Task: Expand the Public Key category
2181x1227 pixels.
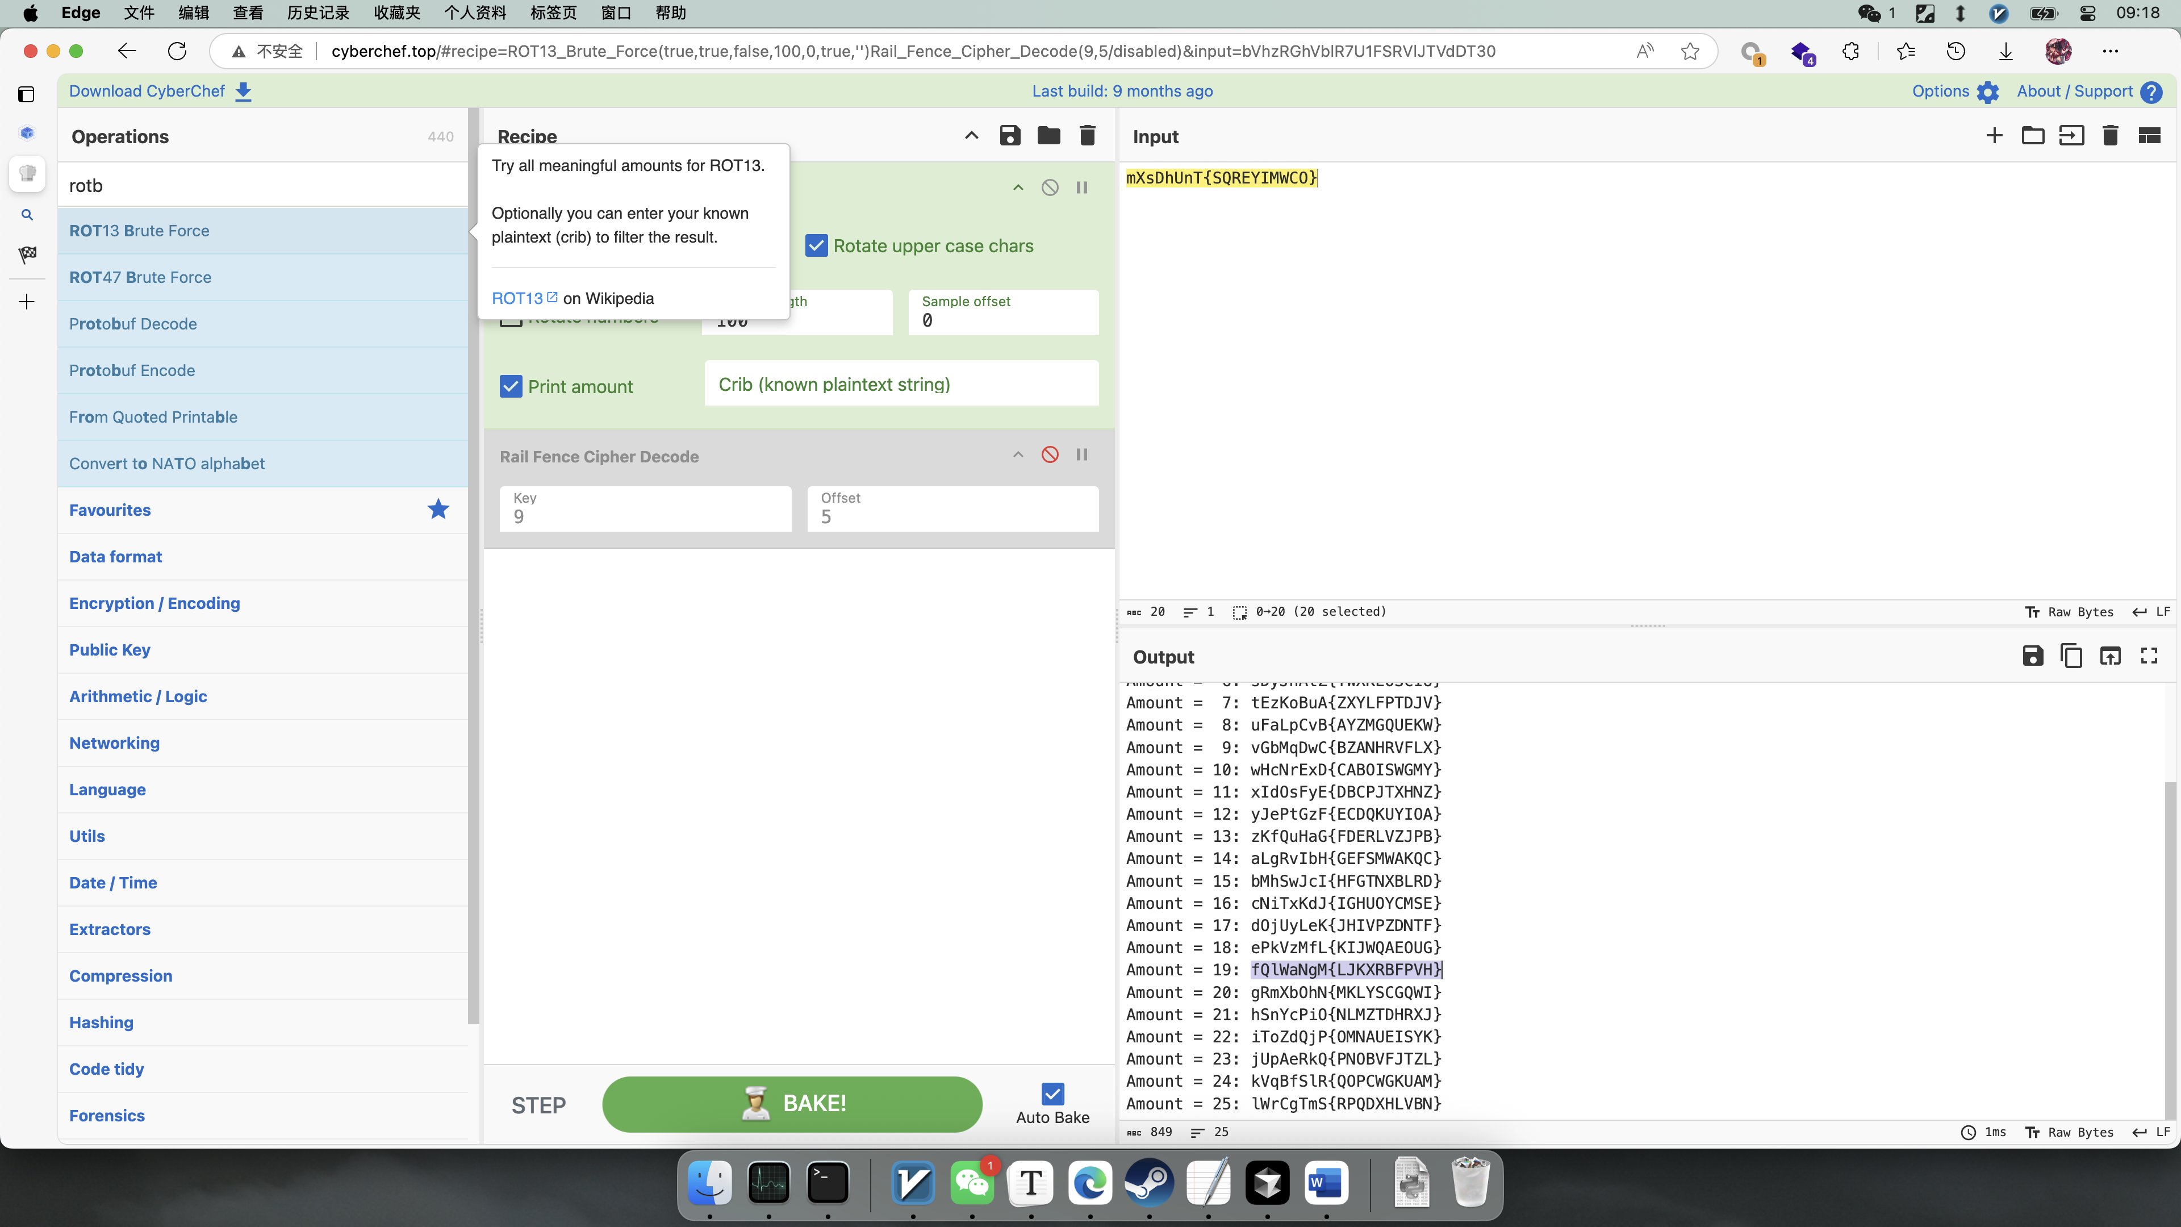Action: click(262, 650)
